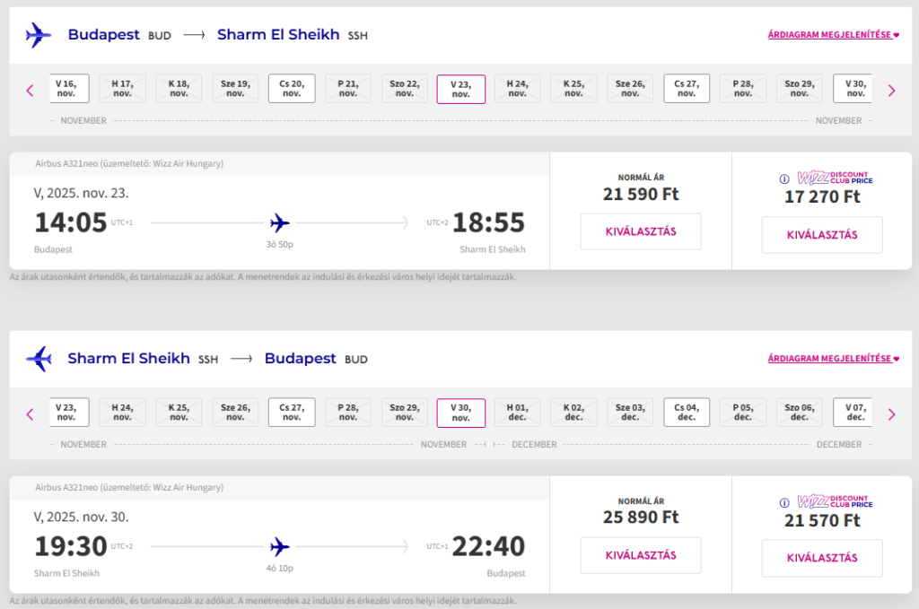Show earlier outbound dates with left arrow
This screenshot has width=919, height=609.
pyautogui.click(x=30, y=91)
